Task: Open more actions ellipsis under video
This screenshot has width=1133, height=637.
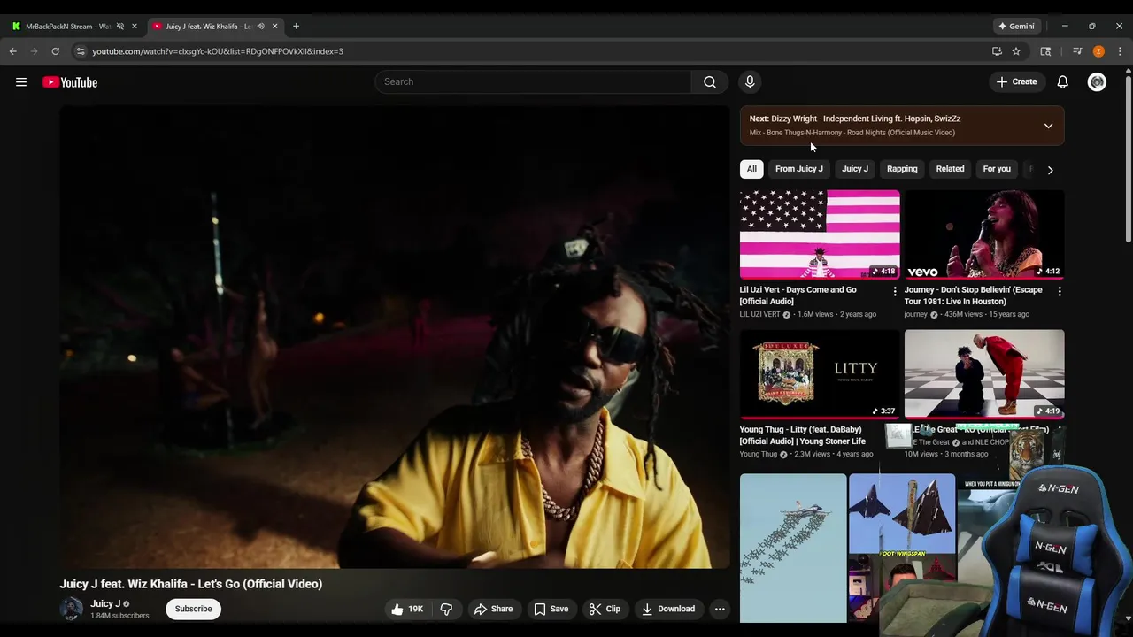Action: (720, 609)
